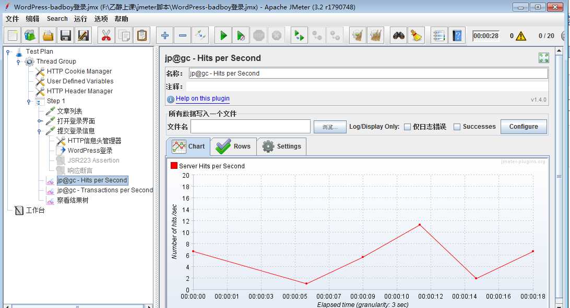Select the disabled JSR223 Assertion item
570x308 pixels.
pyautogui.click(x=93, y=161)
